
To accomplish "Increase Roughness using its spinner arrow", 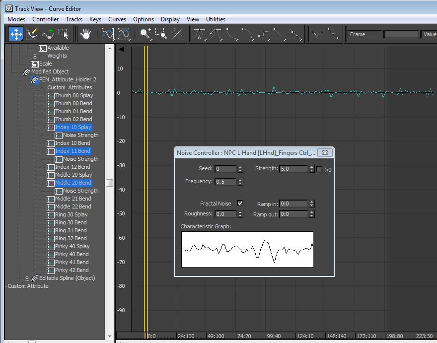I will 240,212.
